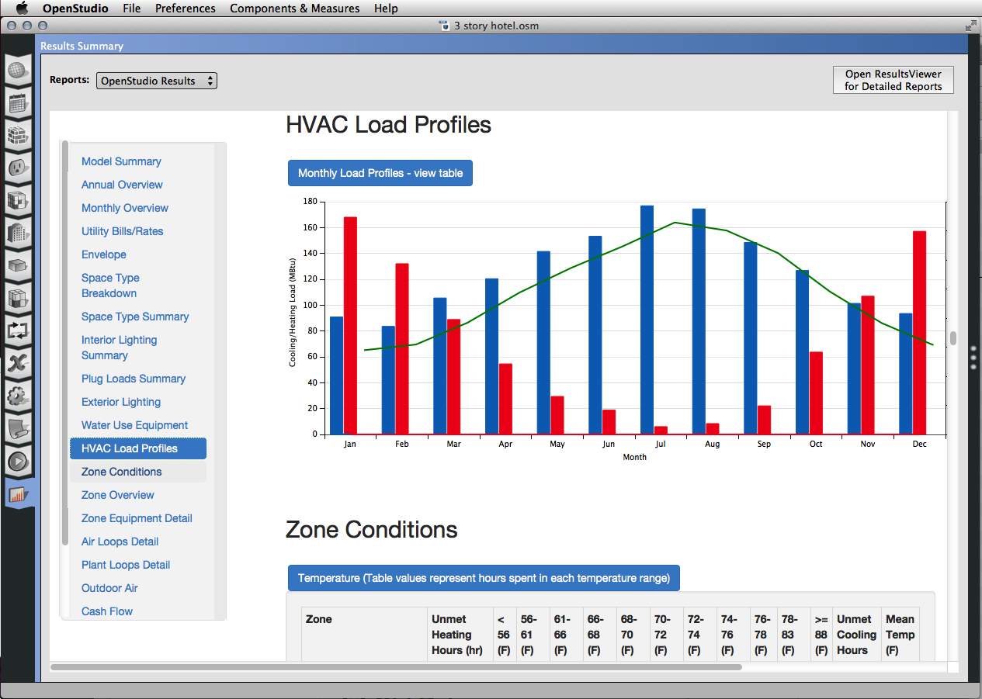Open the Facility building icon
Viewport: 982px width, 699px height.
(17, 232)
